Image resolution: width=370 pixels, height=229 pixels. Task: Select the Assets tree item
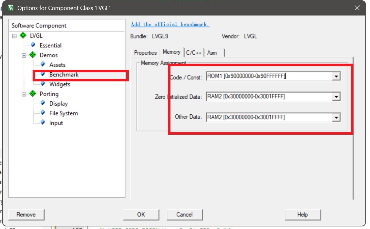[57, 65]
